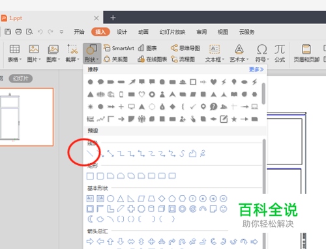Insert SmartArt graphic
Screen dimensions: 326x249
coord(119,48)
